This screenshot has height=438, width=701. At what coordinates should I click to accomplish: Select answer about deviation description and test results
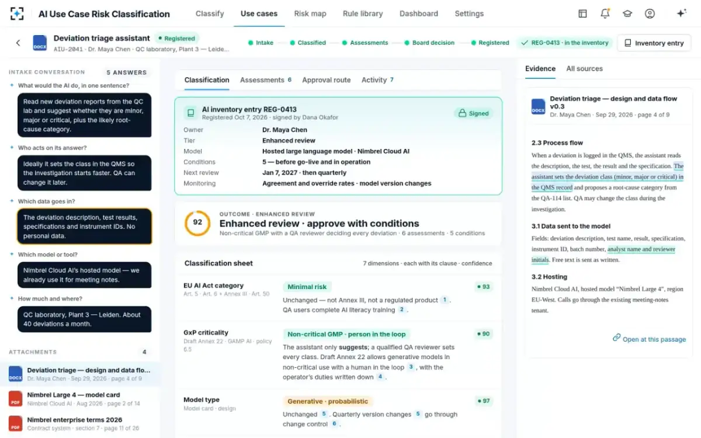coord(84,227)
